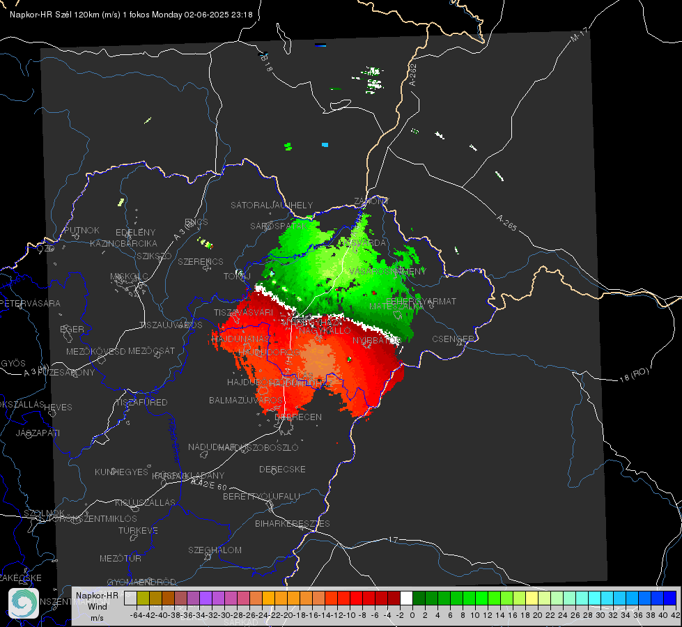Select the TISZAFÜRED label
Image resolution: width=682 pixels, height=627 pixels.
tap(141, 403)
